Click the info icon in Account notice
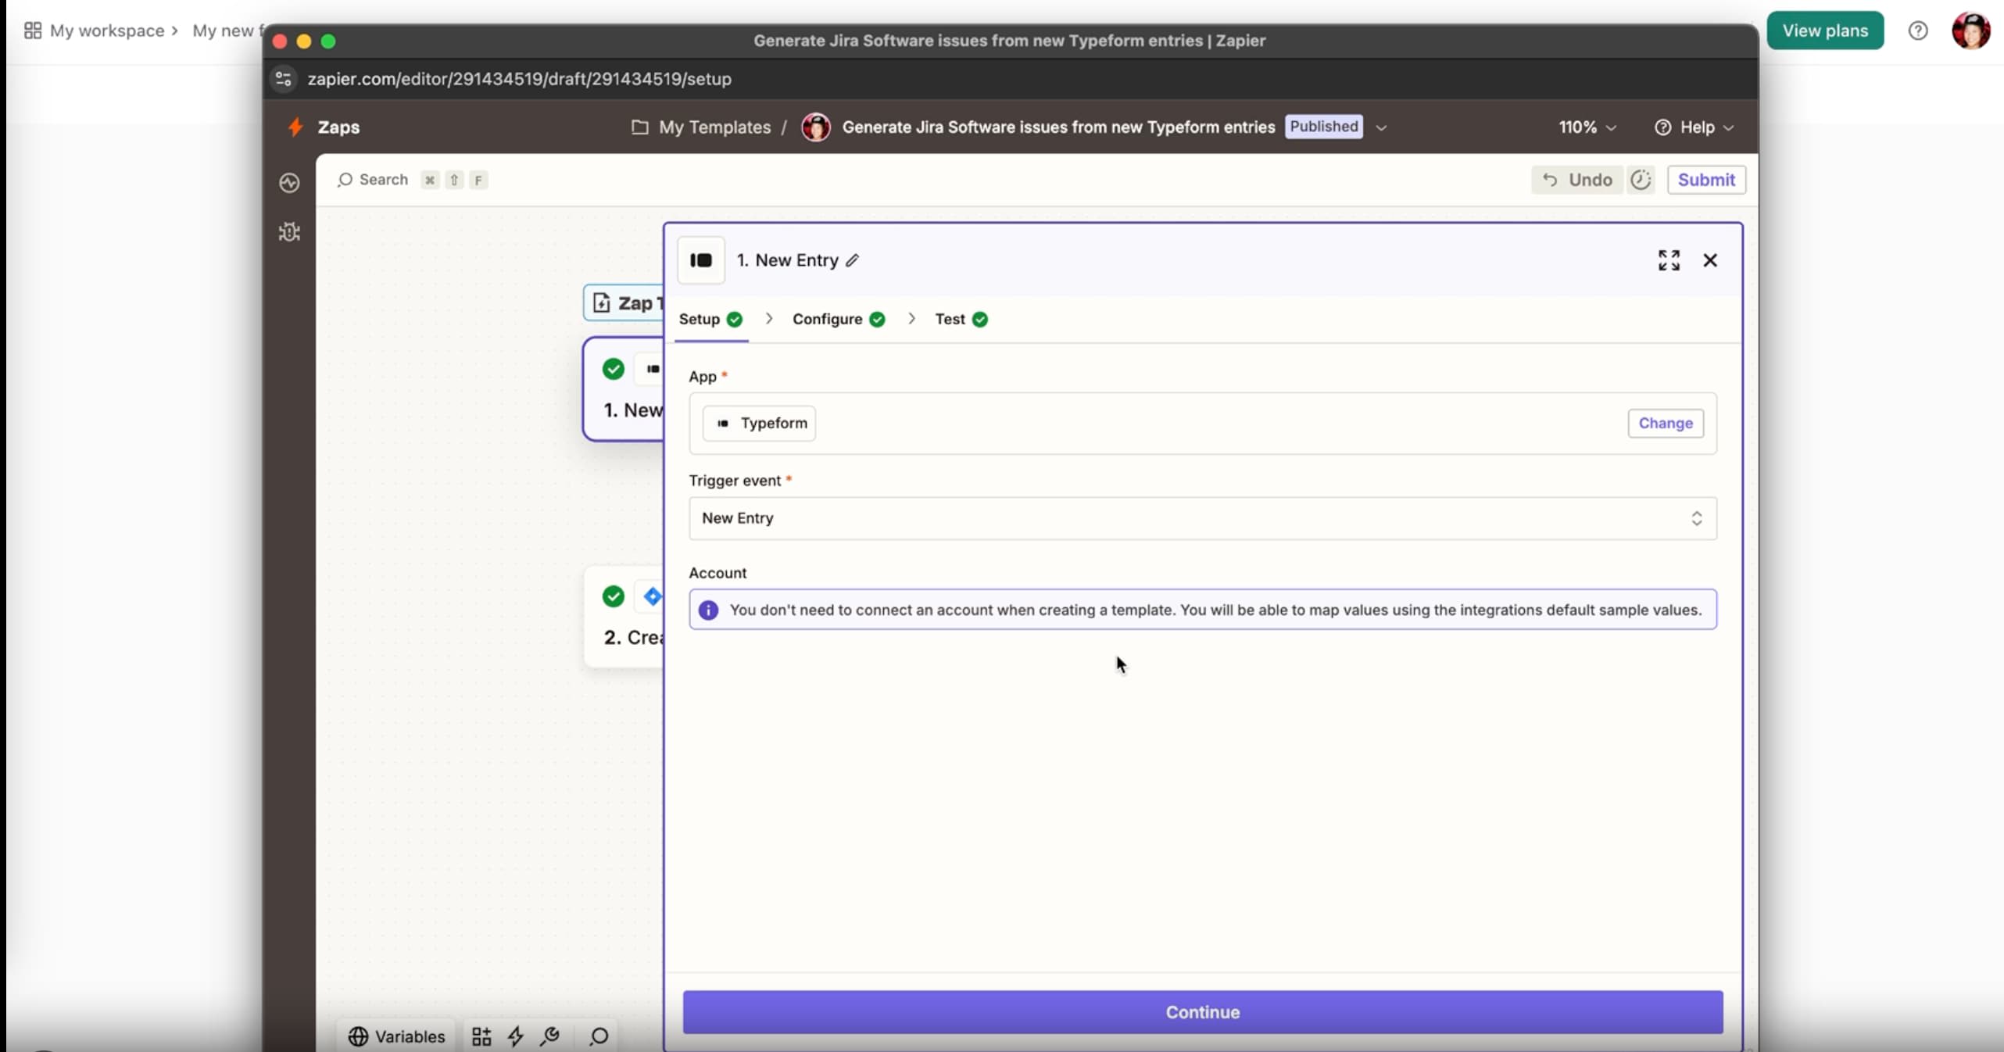 pos(708,610)
